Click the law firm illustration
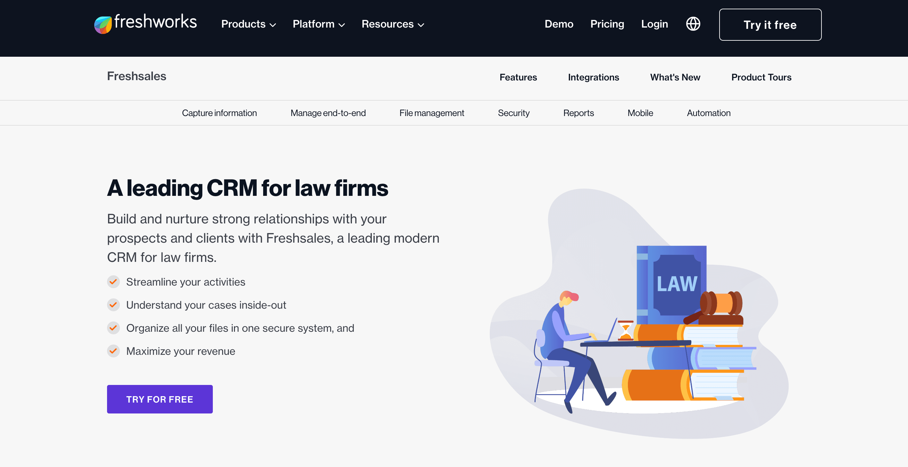 click(x=639, y=314)
